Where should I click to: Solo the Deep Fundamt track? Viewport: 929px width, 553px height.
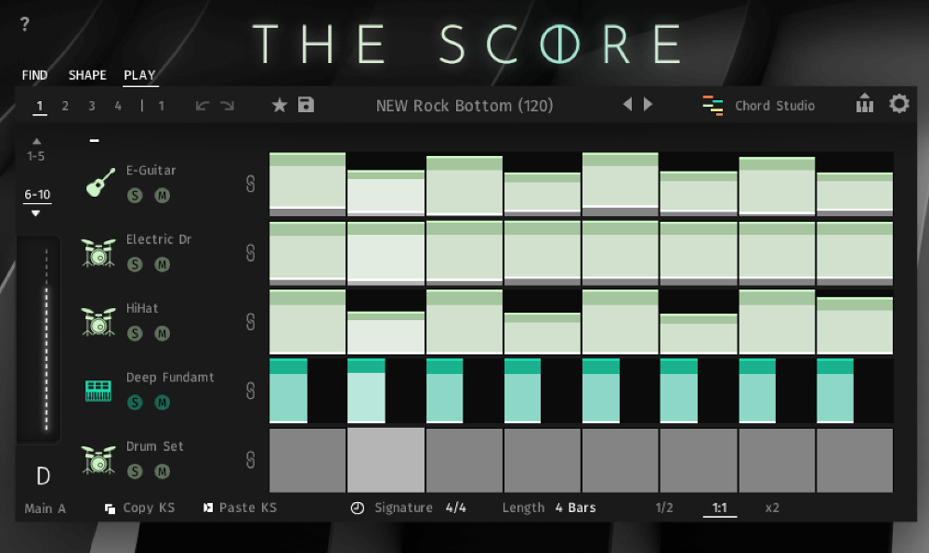pos(135,402)
